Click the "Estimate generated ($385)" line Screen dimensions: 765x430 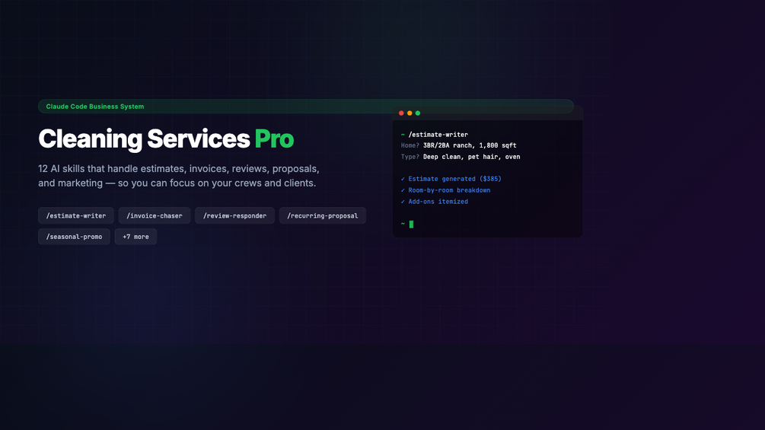[451, 179]
